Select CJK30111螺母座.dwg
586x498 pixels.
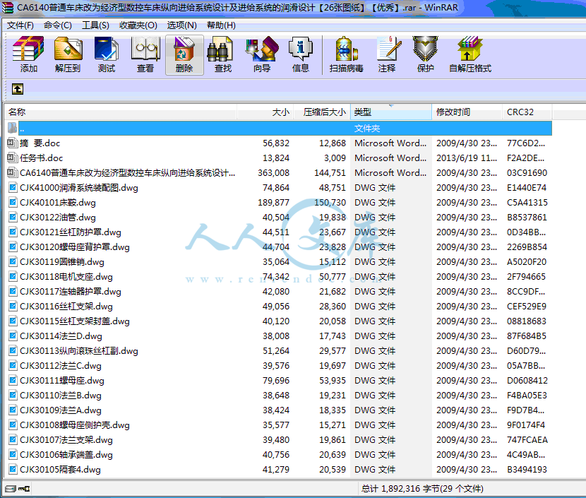click(x=62, y=380)
